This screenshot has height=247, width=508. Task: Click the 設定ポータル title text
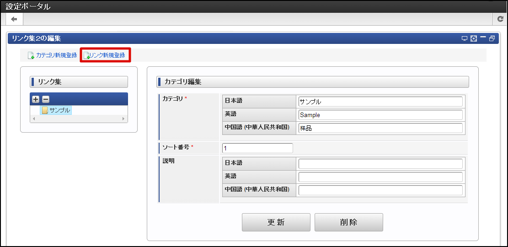point(28,6)
